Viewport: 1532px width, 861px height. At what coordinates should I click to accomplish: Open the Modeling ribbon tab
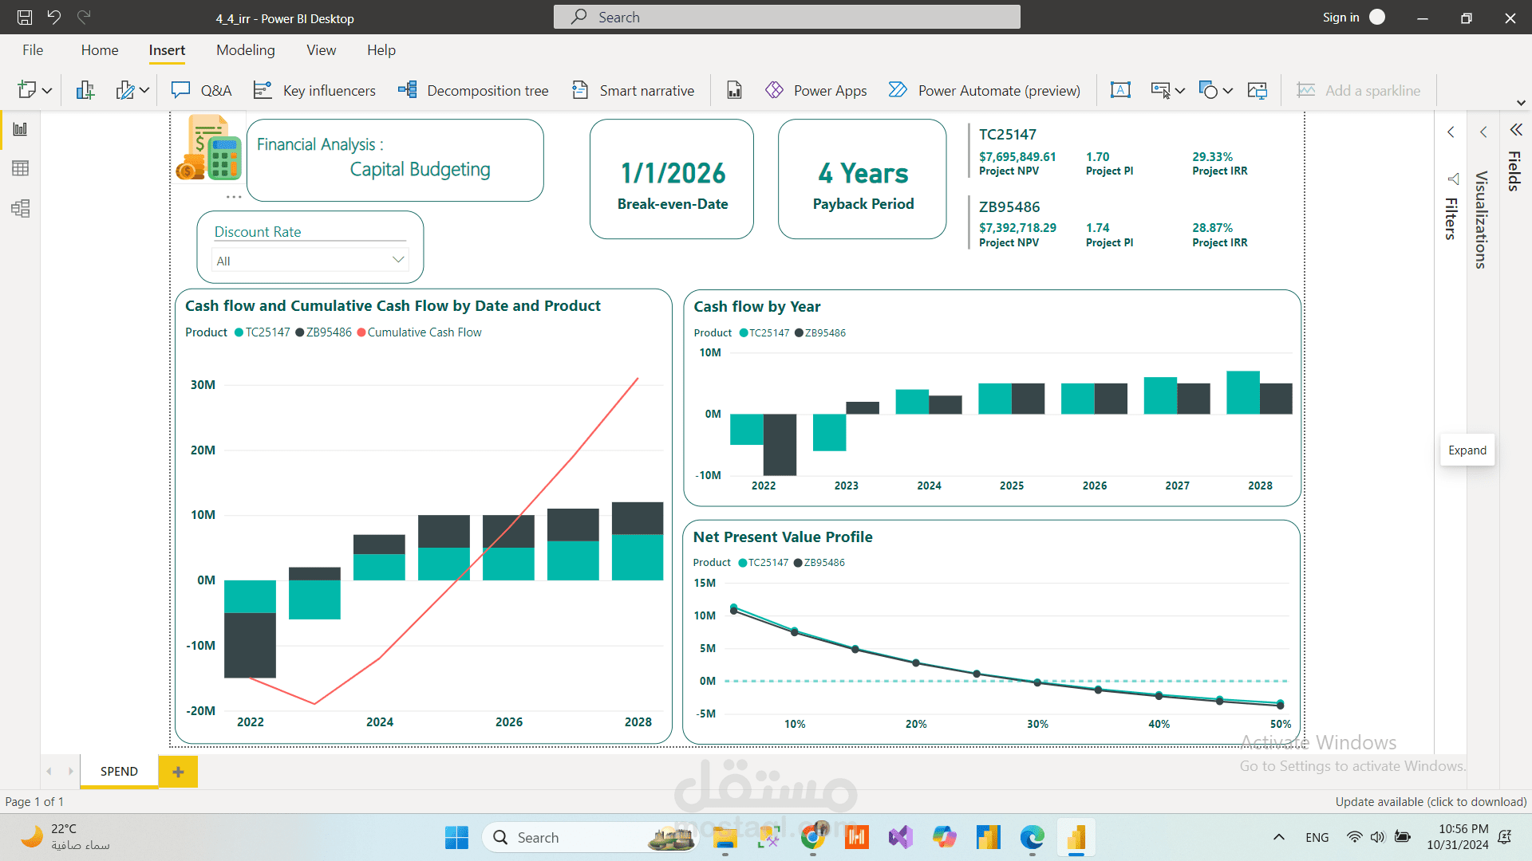click(x=245, y=50)
